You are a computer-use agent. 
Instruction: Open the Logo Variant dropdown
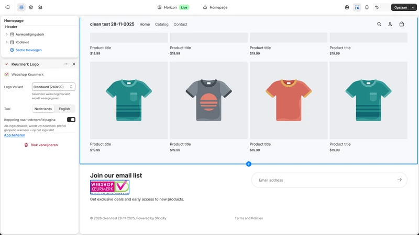(x=53, y=87)
